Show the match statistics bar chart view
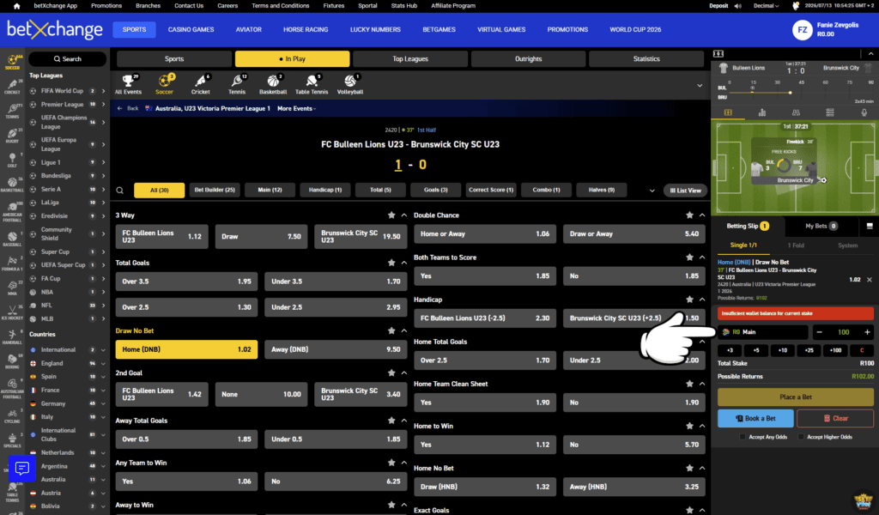 762,112
